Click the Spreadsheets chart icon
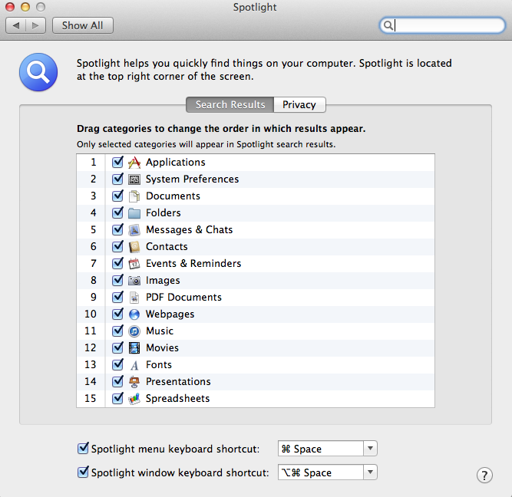Image resolution: width=512 pixels, height=497 pixels. click(x=134, y=399)
